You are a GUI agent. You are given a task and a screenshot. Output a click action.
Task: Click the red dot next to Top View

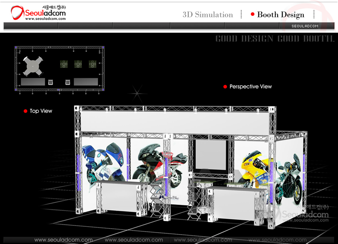tap(26, 111)
